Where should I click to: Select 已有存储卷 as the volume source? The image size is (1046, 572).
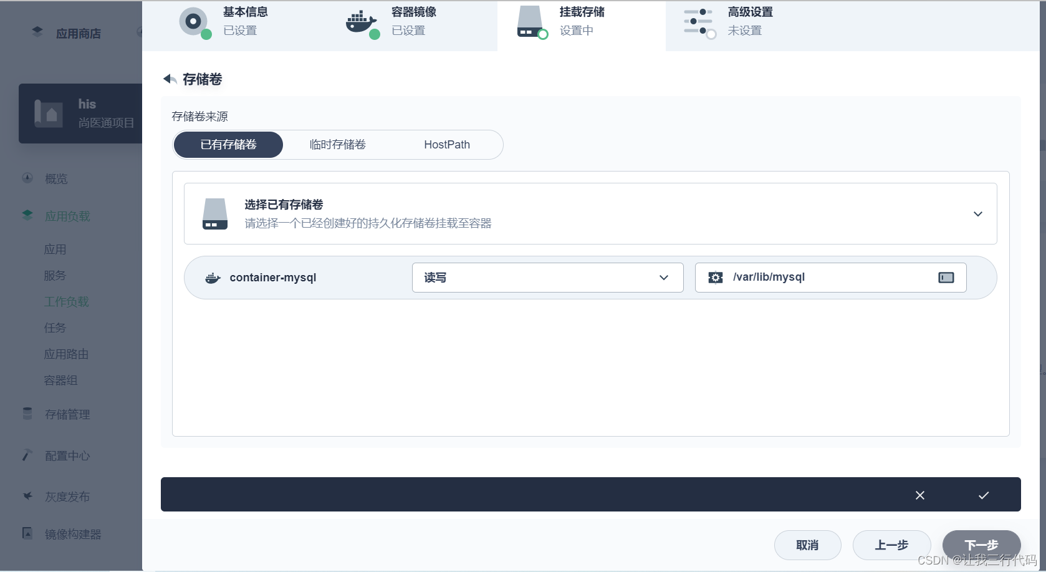tap(228, 145)
